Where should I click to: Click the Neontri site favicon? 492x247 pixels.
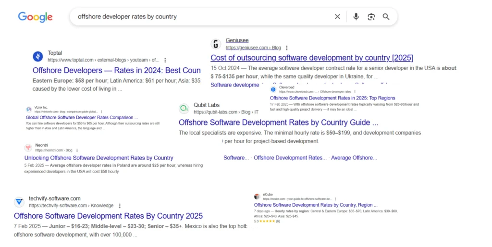click(x=28, y=148)
